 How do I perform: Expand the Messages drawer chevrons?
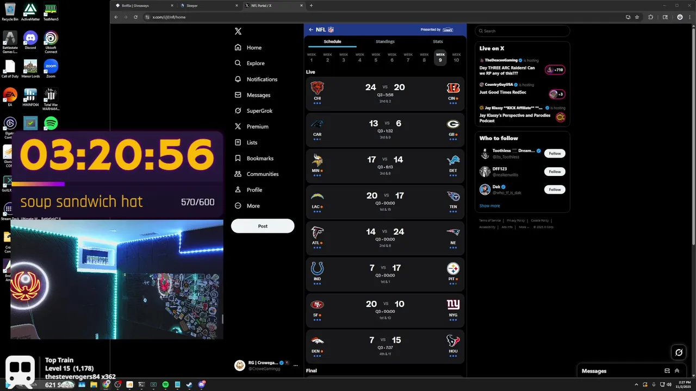[677, 371]
